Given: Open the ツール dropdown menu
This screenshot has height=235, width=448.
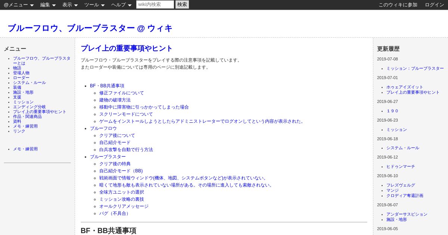Looking at the screenshot, I should tap(94, 5).
